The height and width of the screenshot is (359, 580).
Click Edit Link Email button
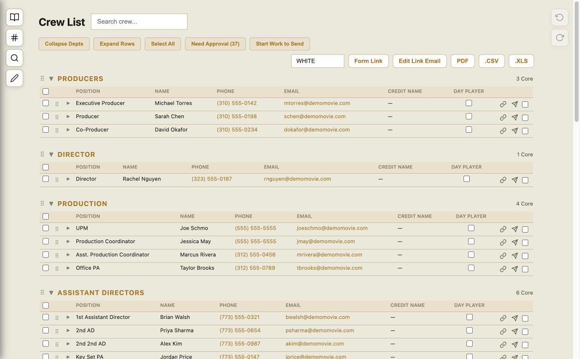point(420,61)
